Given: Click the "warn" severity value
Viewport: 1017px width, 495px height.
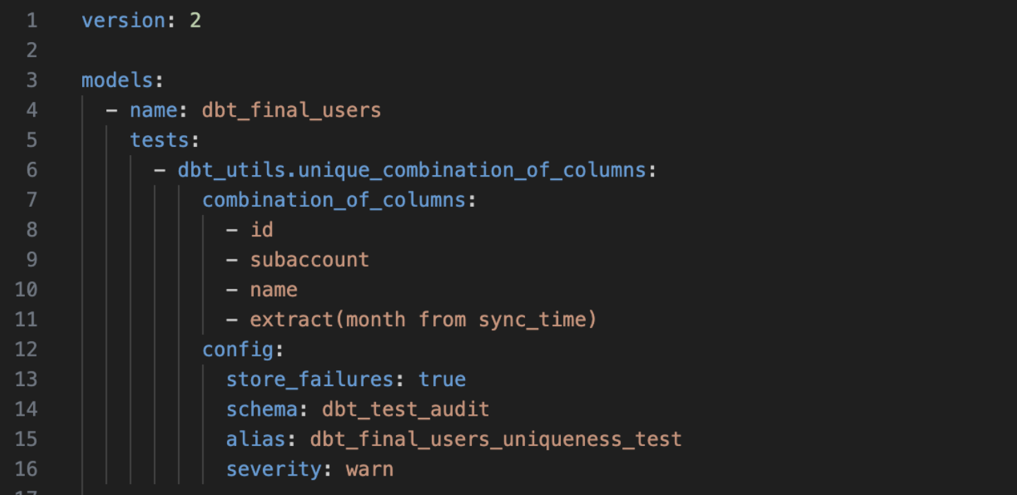Looking at the screenshot, I should pos(370,469).
